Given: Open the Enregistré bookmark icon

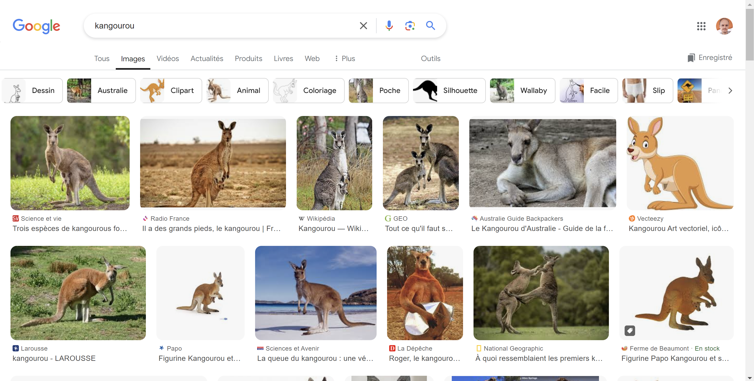Looking at the screenshot, I should (x=691, y=58).
